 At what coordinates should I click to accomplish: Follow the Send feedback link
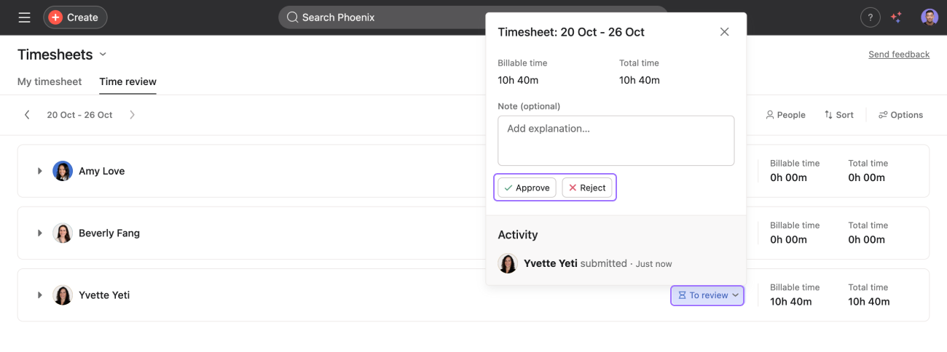(x=899, y=55)
